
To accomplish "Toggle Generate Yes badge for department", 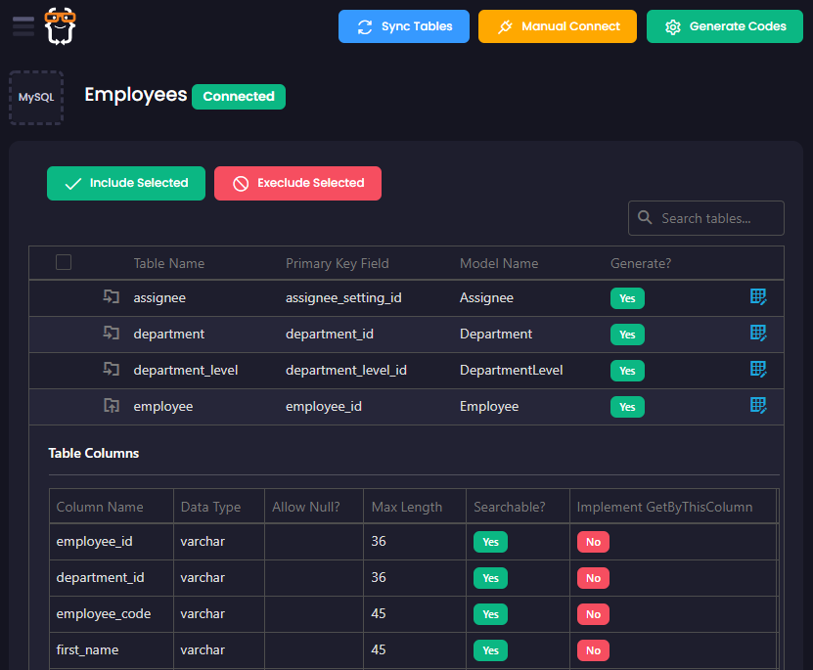I will point(627,335).
